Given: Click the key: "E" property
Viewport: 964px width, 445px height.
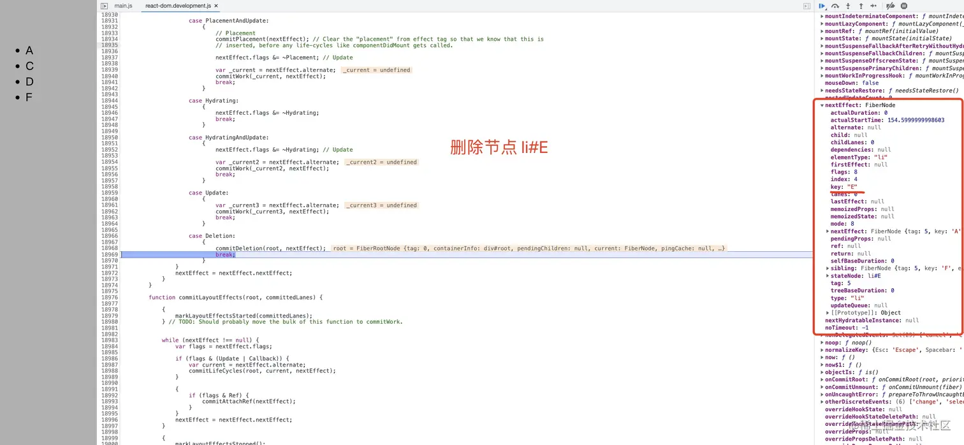Looking at the screenshot, I should (x=843, y=187).
